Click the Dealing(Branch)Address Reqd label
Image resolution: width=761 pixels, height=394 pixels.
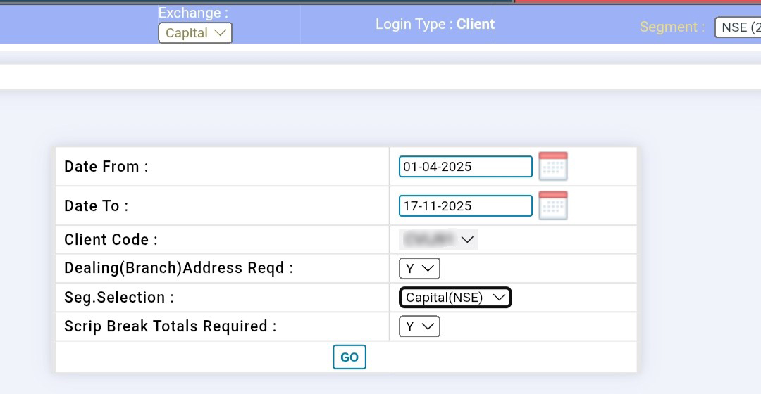178,269
